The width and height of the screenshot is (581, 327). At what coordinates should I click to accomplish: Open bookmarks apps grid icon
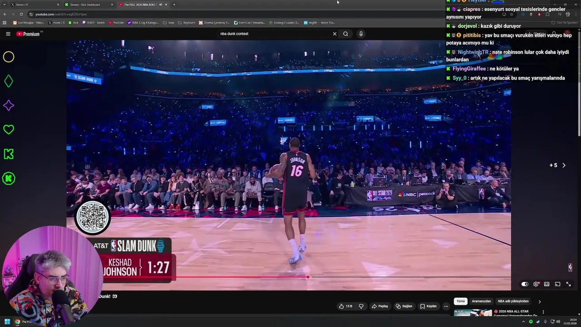pyautogui.click(x=5, y=22)
